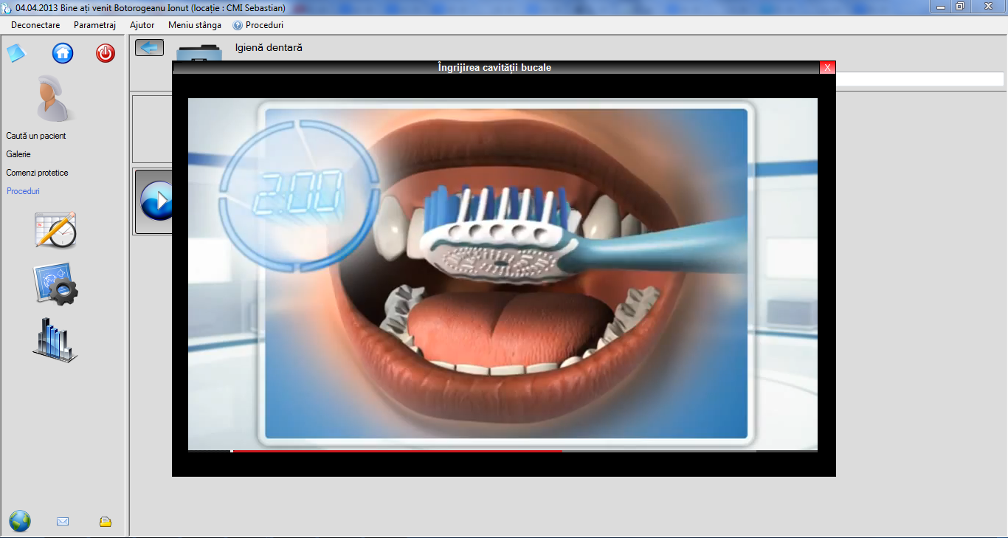The width and height of the screenshot is (1008, 538).
Task: Open the Deconectare menu
Action: pyautogui.click(x=35, y=25)
